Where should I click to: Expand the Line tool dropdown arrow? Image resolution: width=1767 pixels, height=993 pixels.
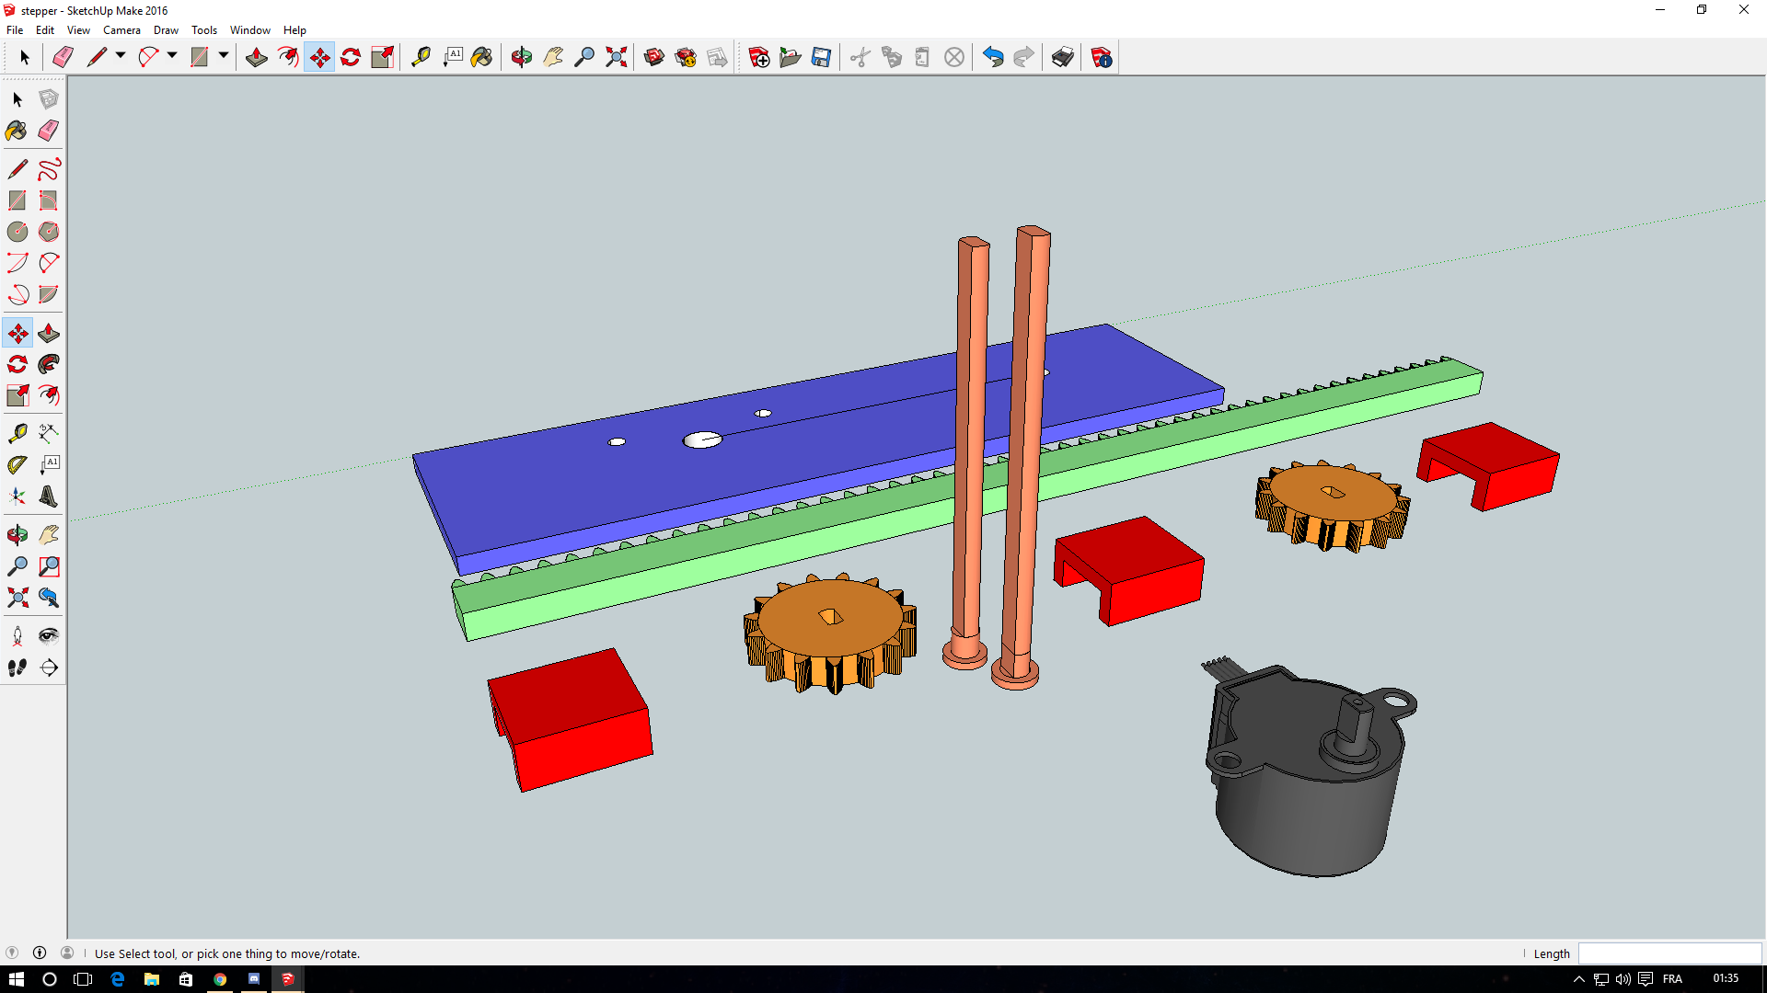pos(121,56)
